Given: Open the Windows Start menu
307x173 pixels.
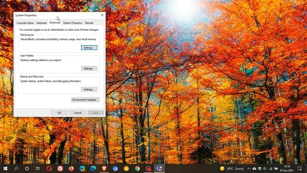Looking at the screenshot, I should pyautogui.click(x=5, y=169).
